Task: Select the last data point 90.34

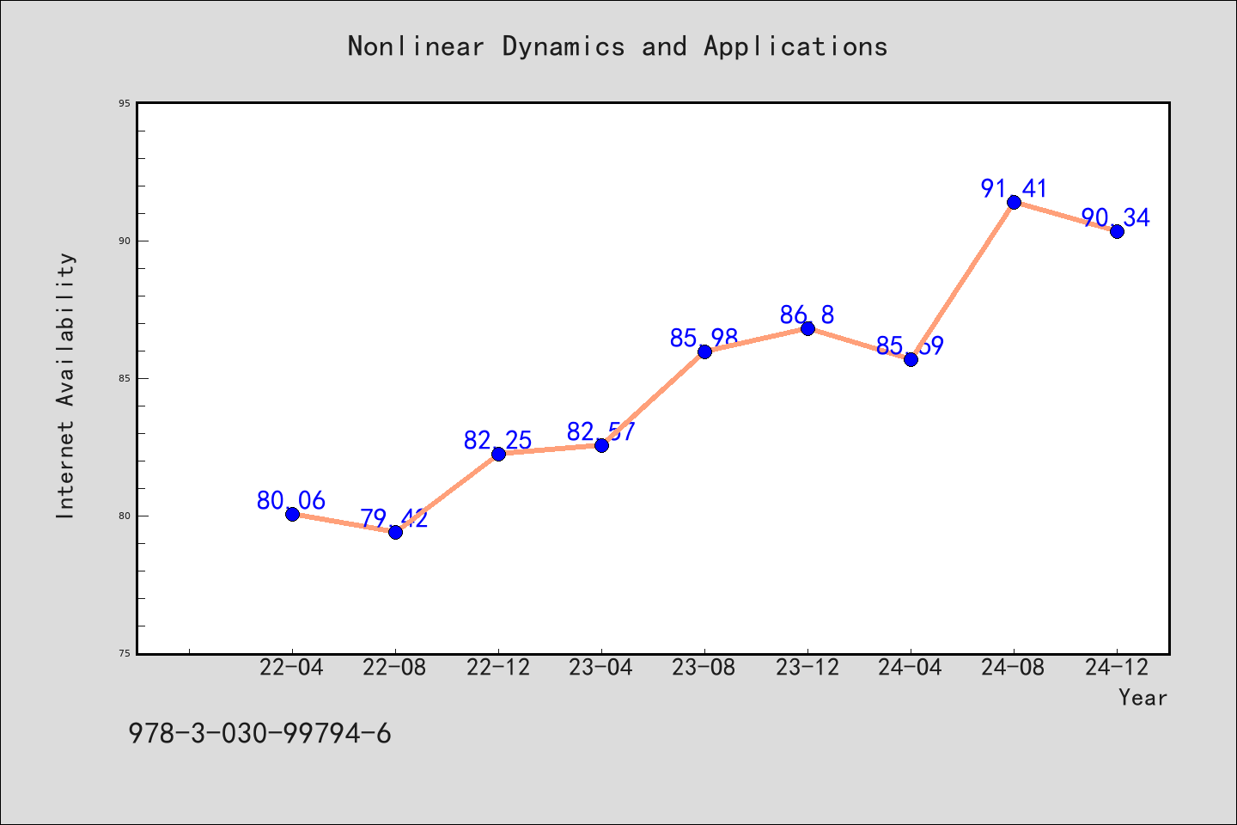Action: [x=1117, y=231]
